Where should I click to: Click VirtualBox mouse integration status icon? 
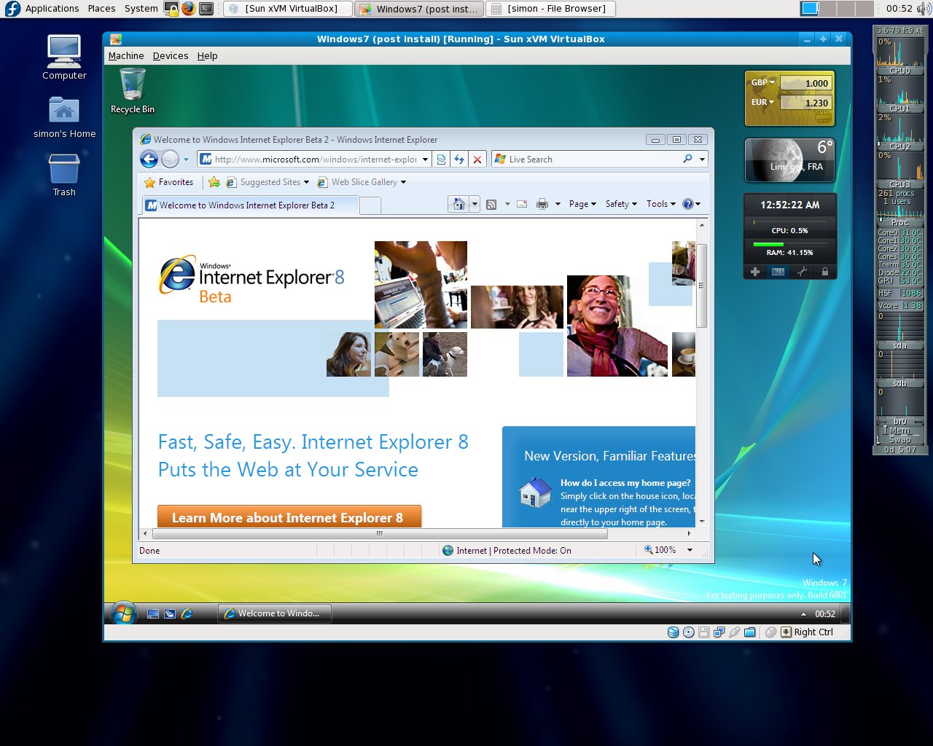click(770, 632)
